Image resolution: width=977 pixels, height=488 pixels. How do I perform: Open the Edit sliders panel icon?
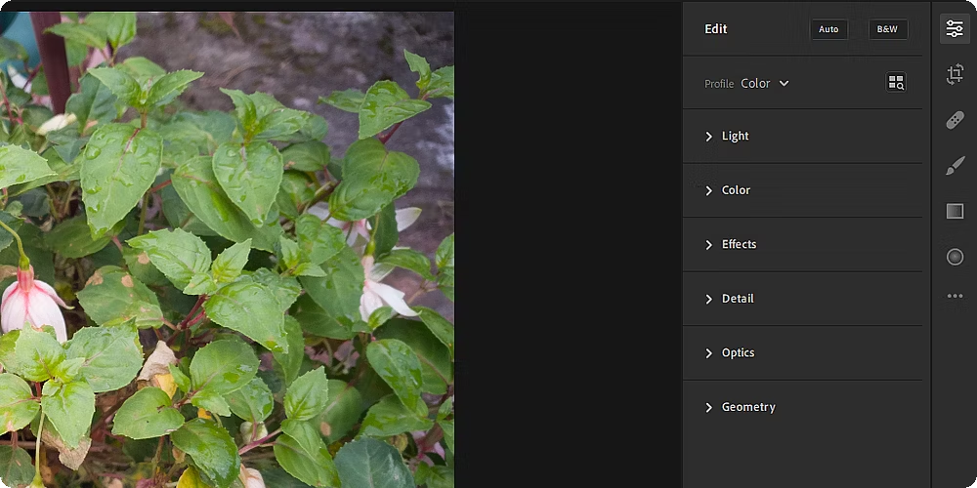click(x=955, y=28)
